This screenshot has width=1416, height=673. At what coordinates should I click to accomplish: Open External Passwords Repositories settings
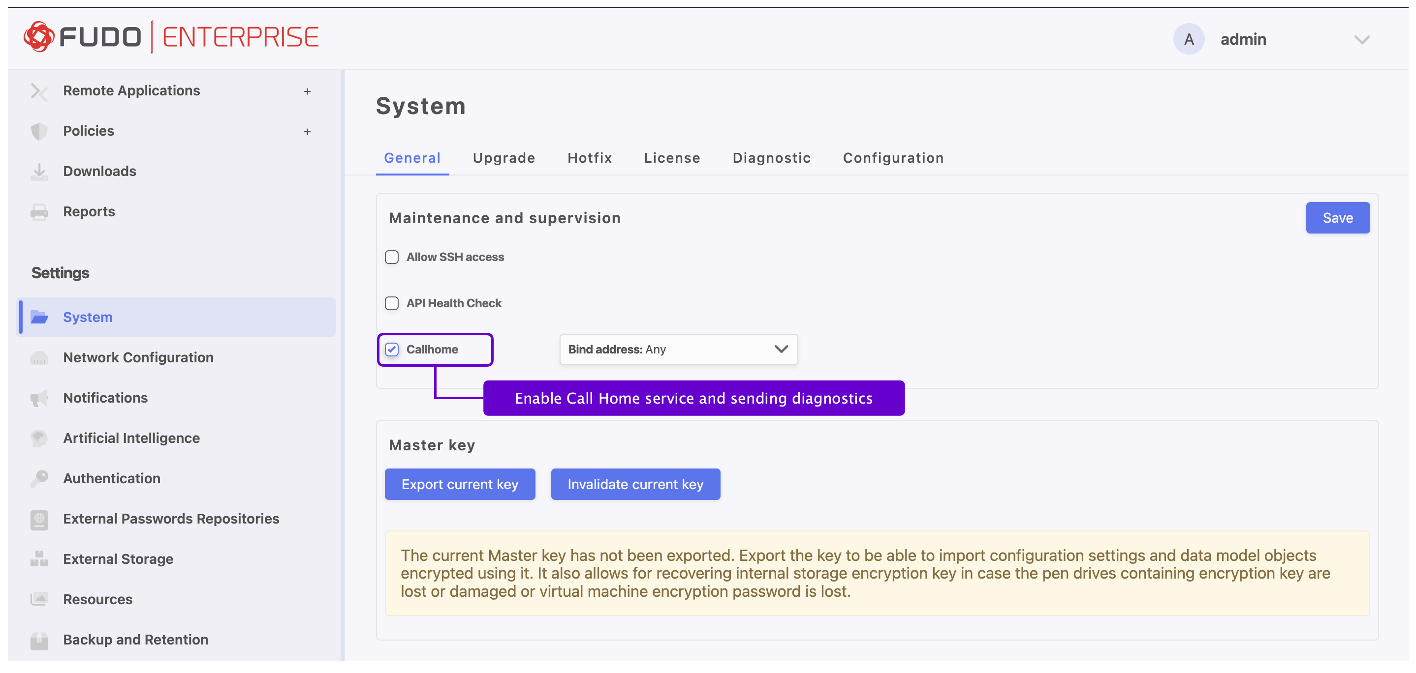point(171,519)
